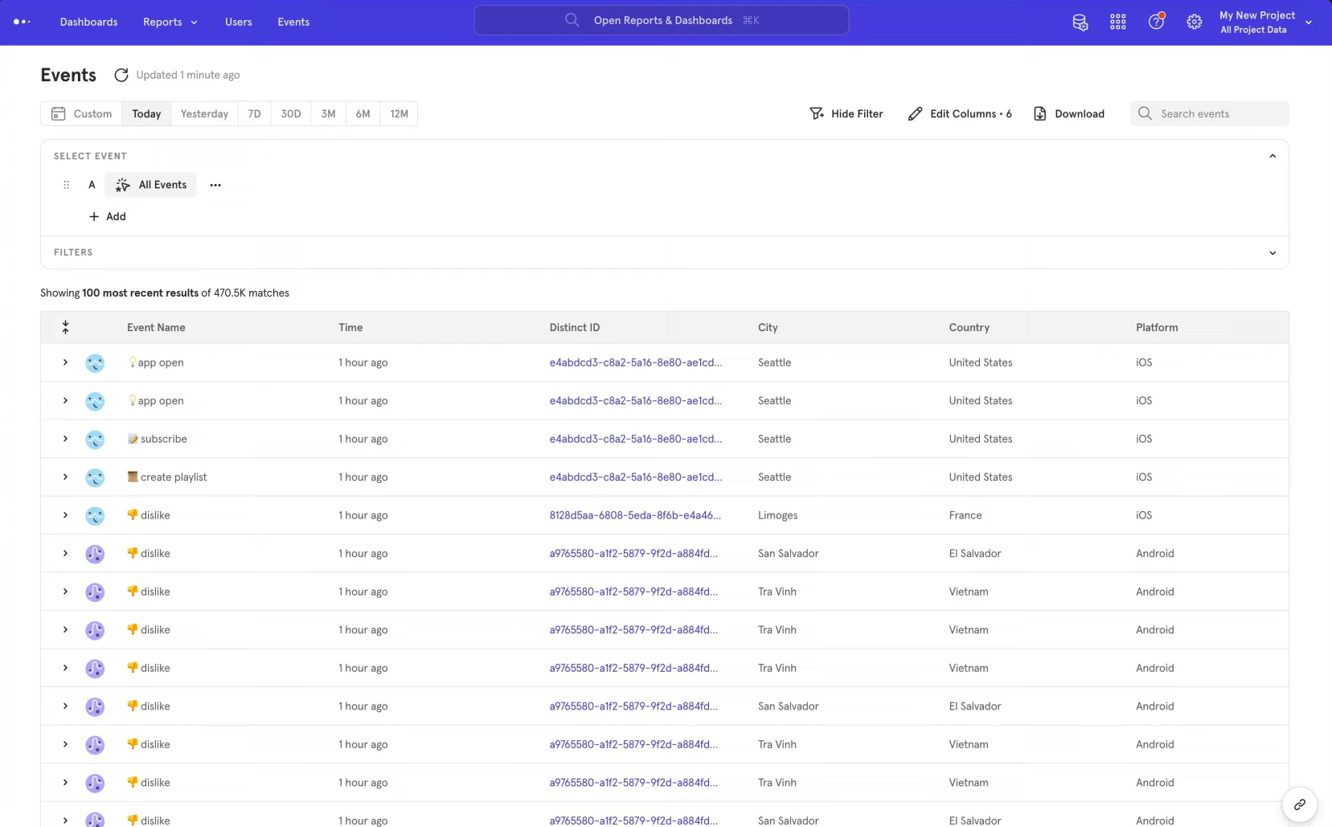Click the copy link icon button
This screenshot has height=827, width=1332.
[x=1299, y=804]
